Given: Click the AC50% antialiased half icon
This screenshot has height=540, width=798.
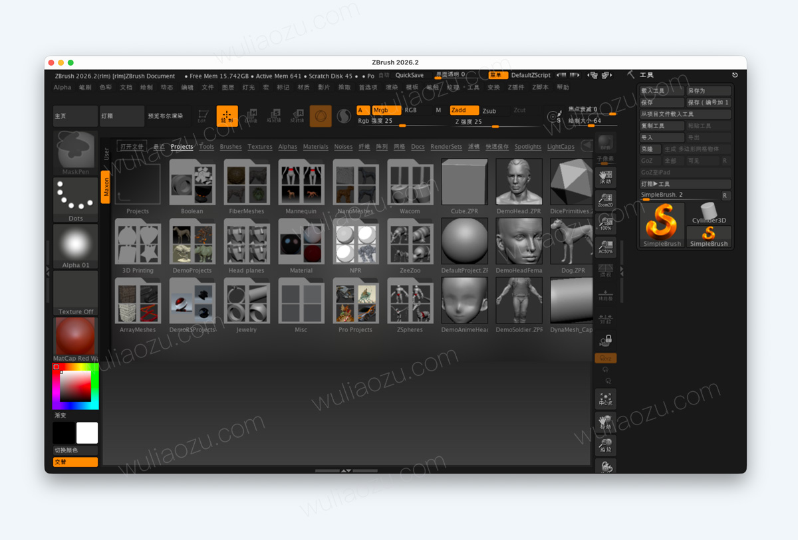Looking at the screenshot, I should tap(605, 246).
